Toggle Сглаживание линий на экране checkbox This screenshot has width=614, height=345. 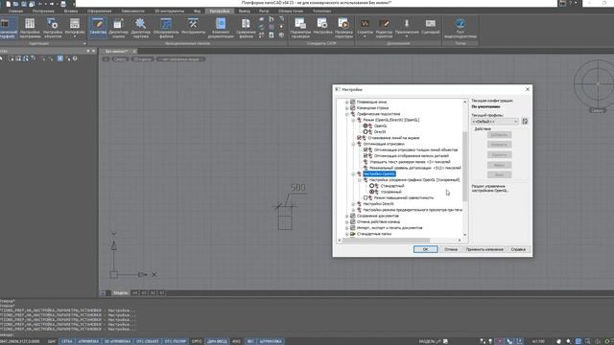point(359,138)
